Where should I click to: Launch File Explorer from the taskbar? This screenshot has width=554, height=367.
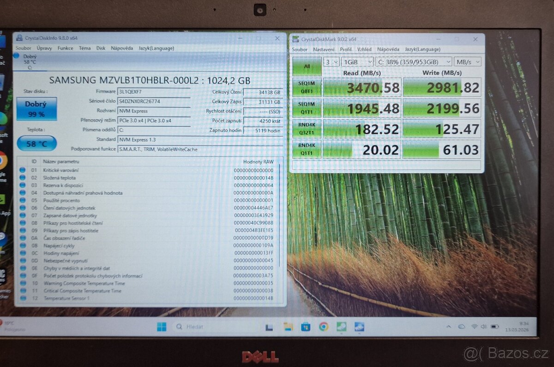[288, 327]
